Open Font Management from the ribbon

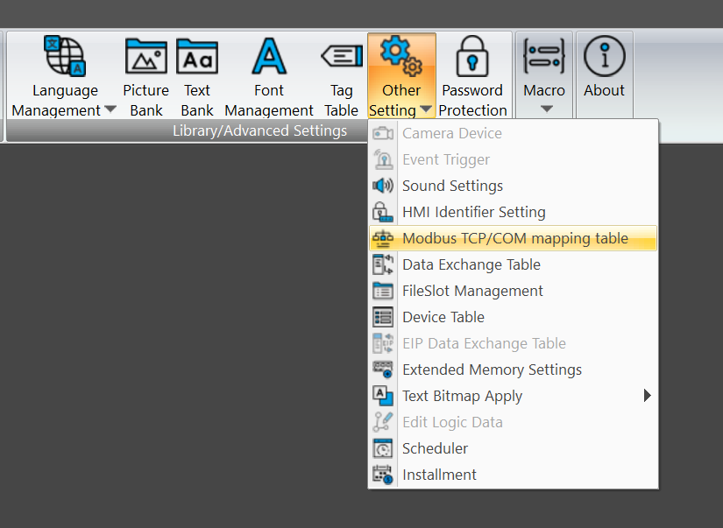pyautogui.click(x=269, y=58)
